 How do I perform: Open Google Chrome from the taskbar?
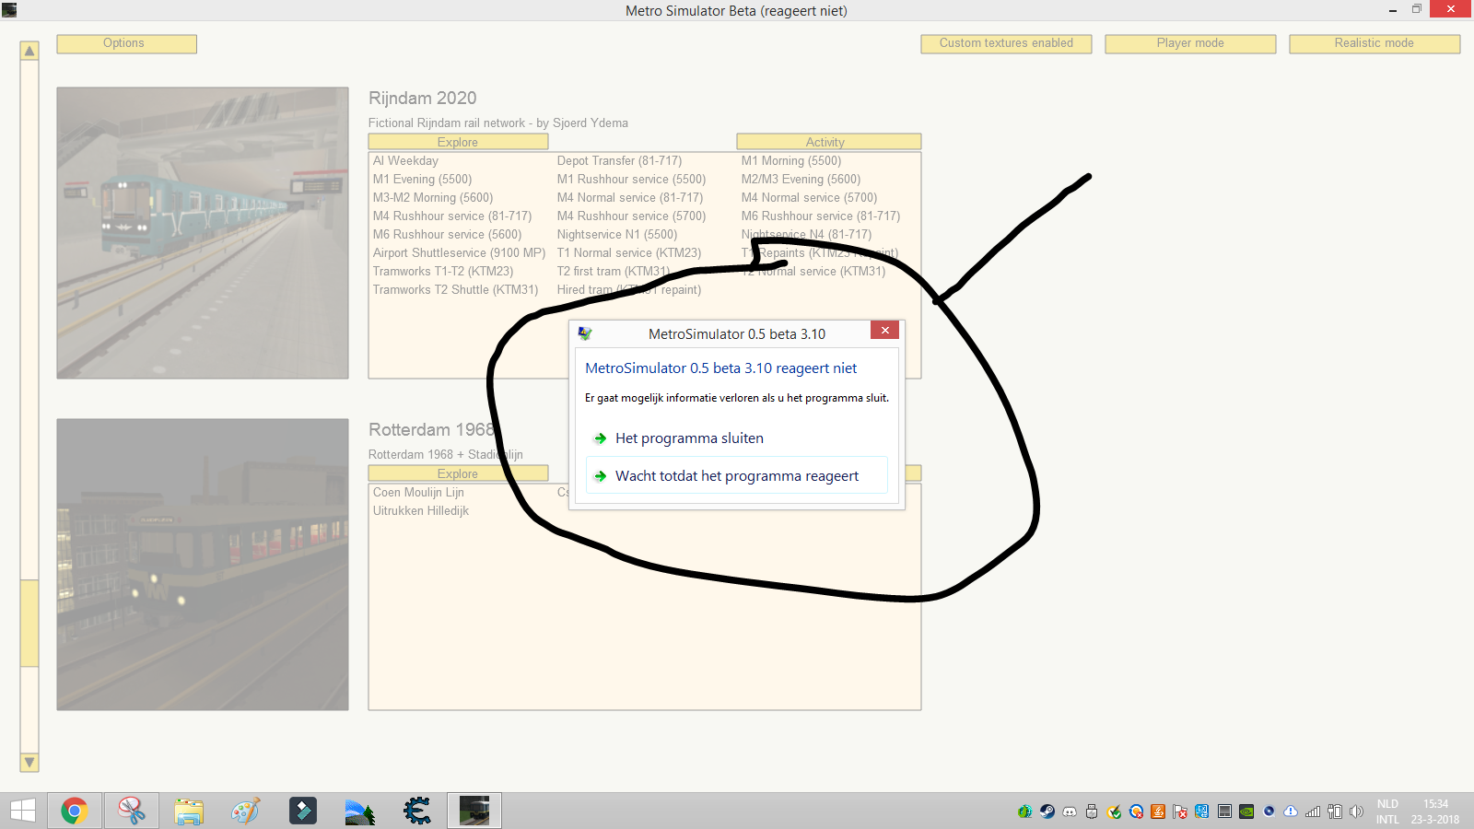tap(75, 811)
